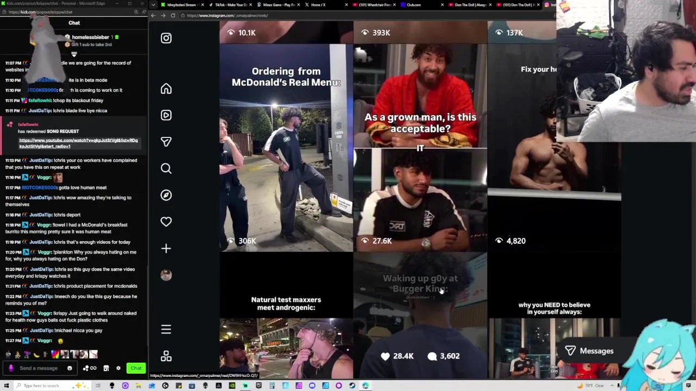The height and width of the screenshot is (391, 696).
Task: Open Instagram Search magnifier icon
Action: click(x=166, y=168)
